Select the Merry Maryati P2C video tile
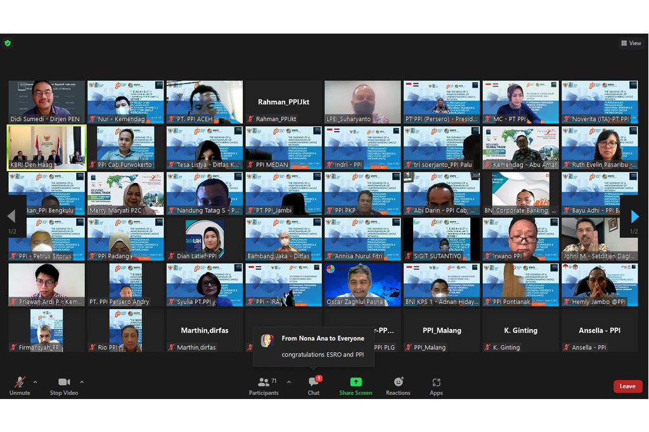 (x=125, y=194)
